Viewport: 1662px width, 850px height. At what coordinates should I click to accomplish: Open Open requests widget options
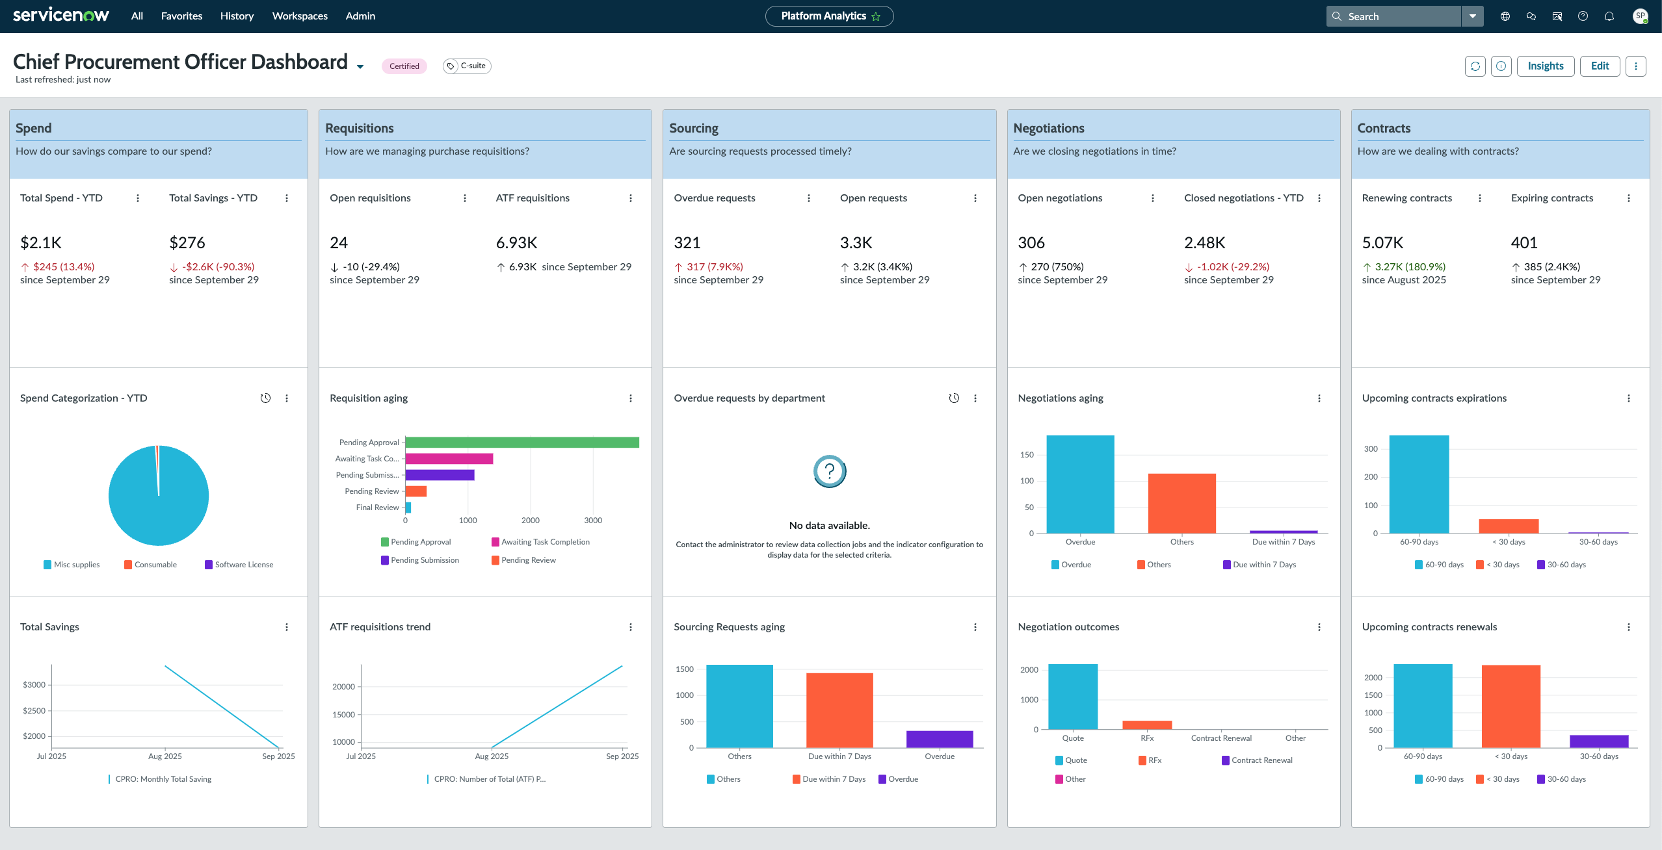[x=975, y=198]
